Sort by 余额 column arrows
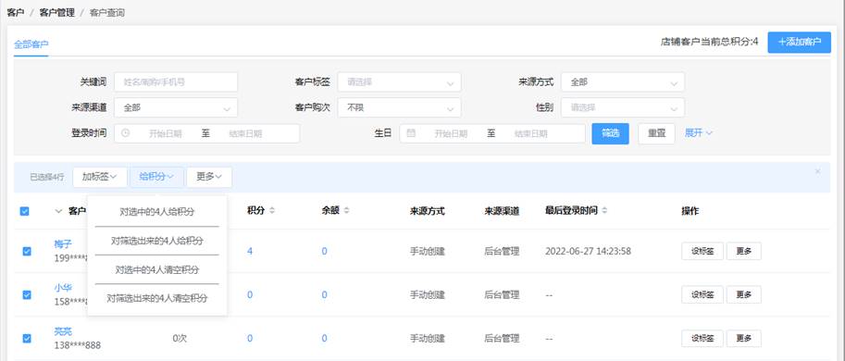Image resolution: width=845 pixels, height=361 pixels. [346, 211]
